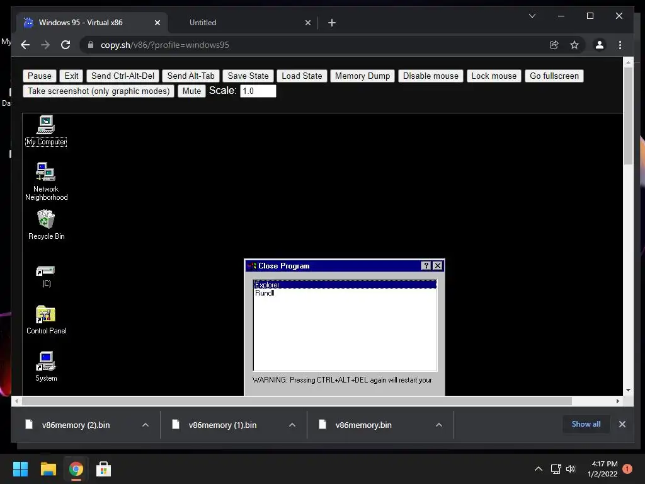Image resolution: width=645 pixels, height=484 pixels.
Task: Click the browser back arrow
Action: [x=25, y=45]
